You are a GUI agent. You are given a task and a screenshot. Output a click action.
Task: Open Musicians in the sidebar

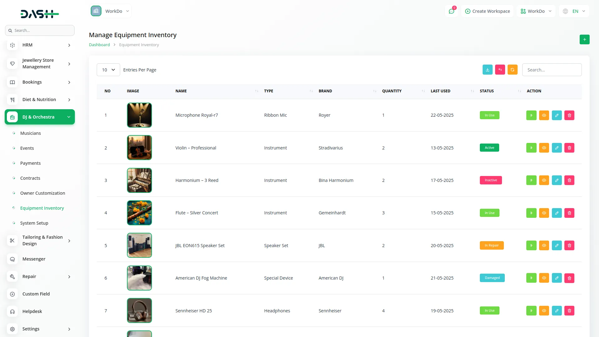click(31, 133)
